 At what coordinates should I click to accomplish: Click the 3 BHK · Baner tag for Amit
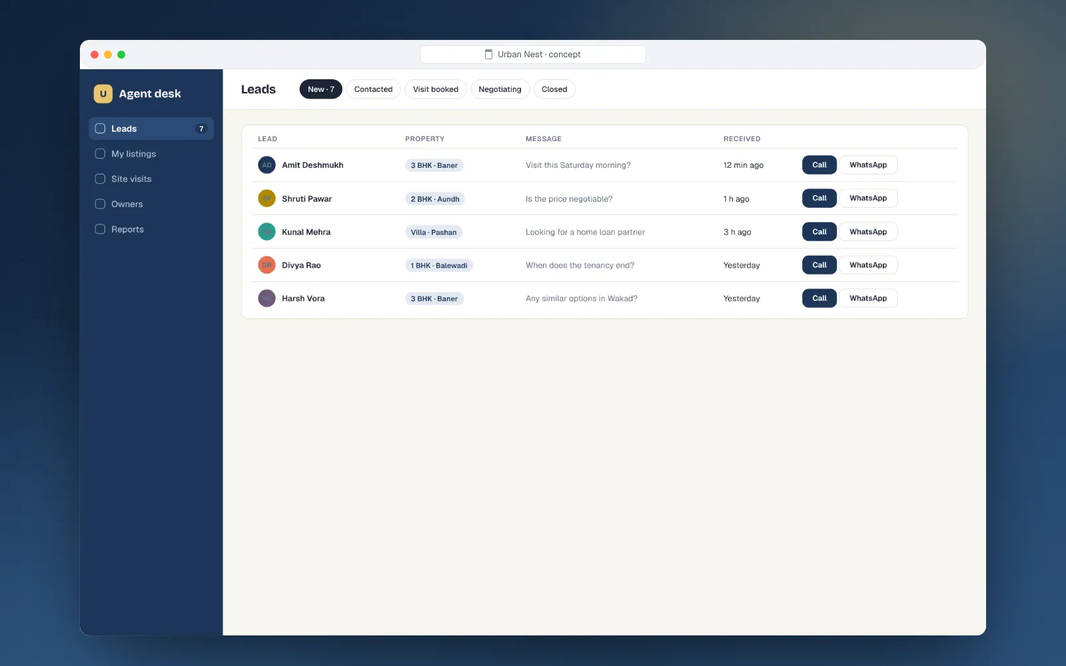click(434, 165)
